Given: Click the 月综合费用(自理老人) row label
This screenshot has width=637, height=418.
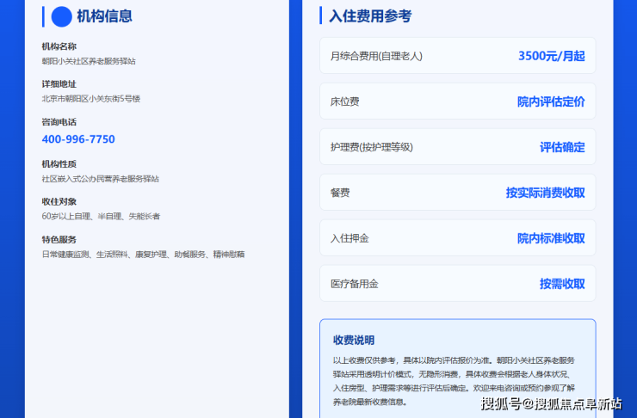Looking at the screenshot, I should click(376, 56).
